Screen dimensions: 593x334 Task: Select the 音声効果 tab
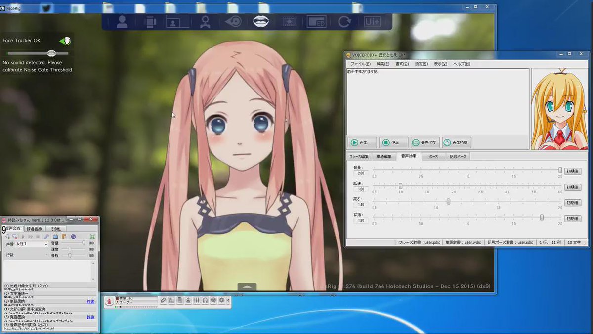(408, 156)
